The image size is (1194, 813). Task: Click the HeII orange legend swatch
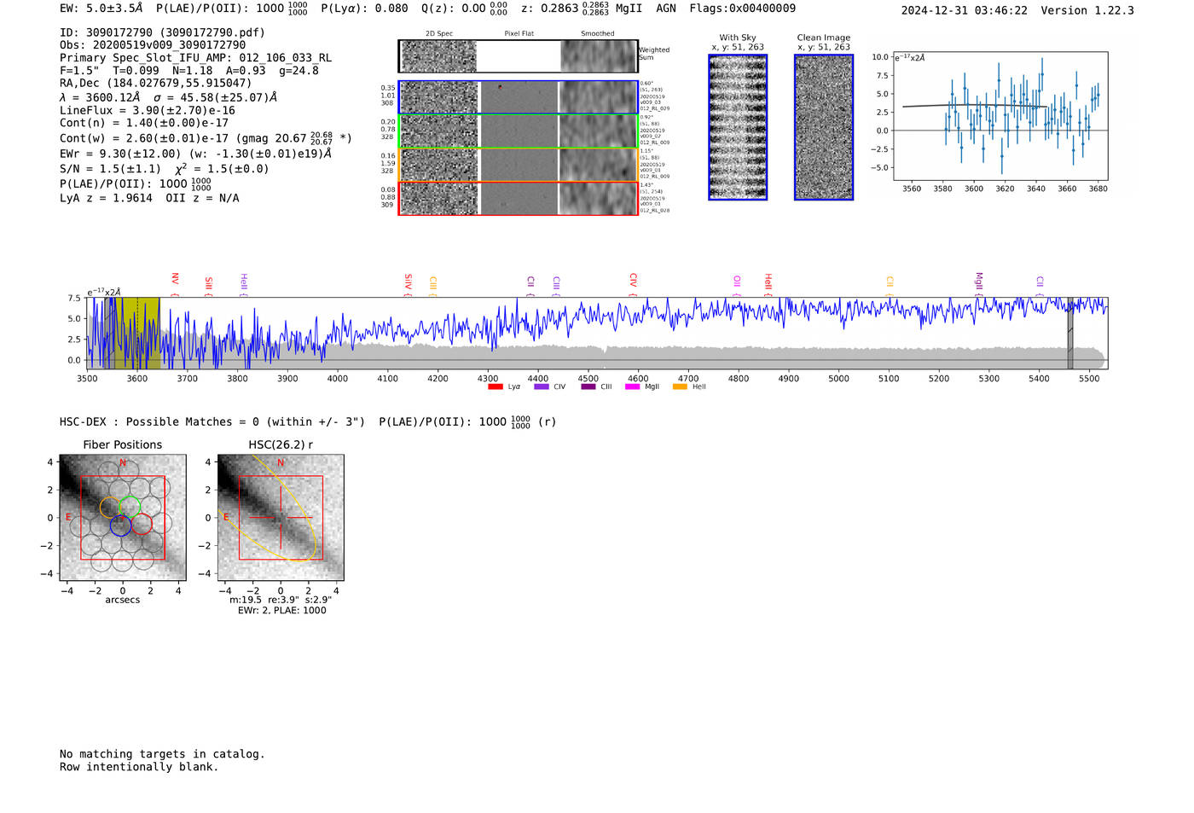point(680,386)
